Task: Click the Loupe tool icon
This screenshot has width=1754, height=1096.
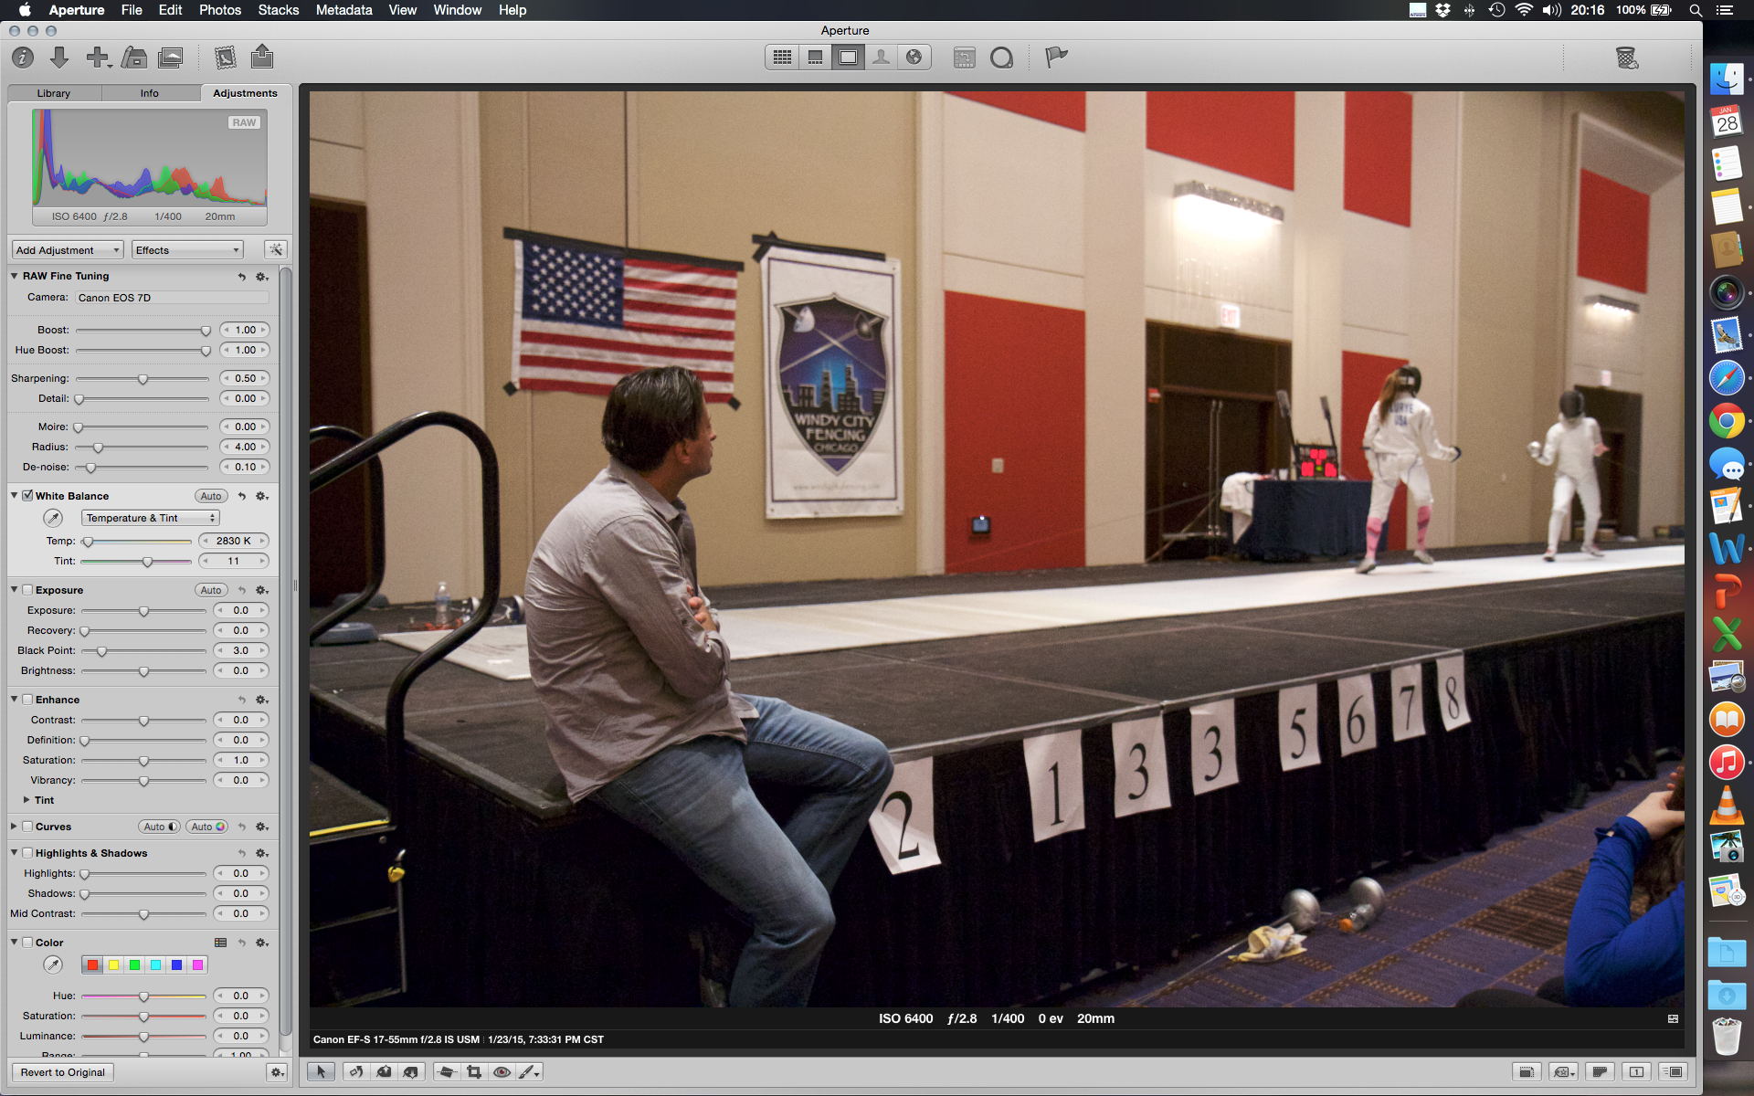Action: click(x=1001, y=58)
